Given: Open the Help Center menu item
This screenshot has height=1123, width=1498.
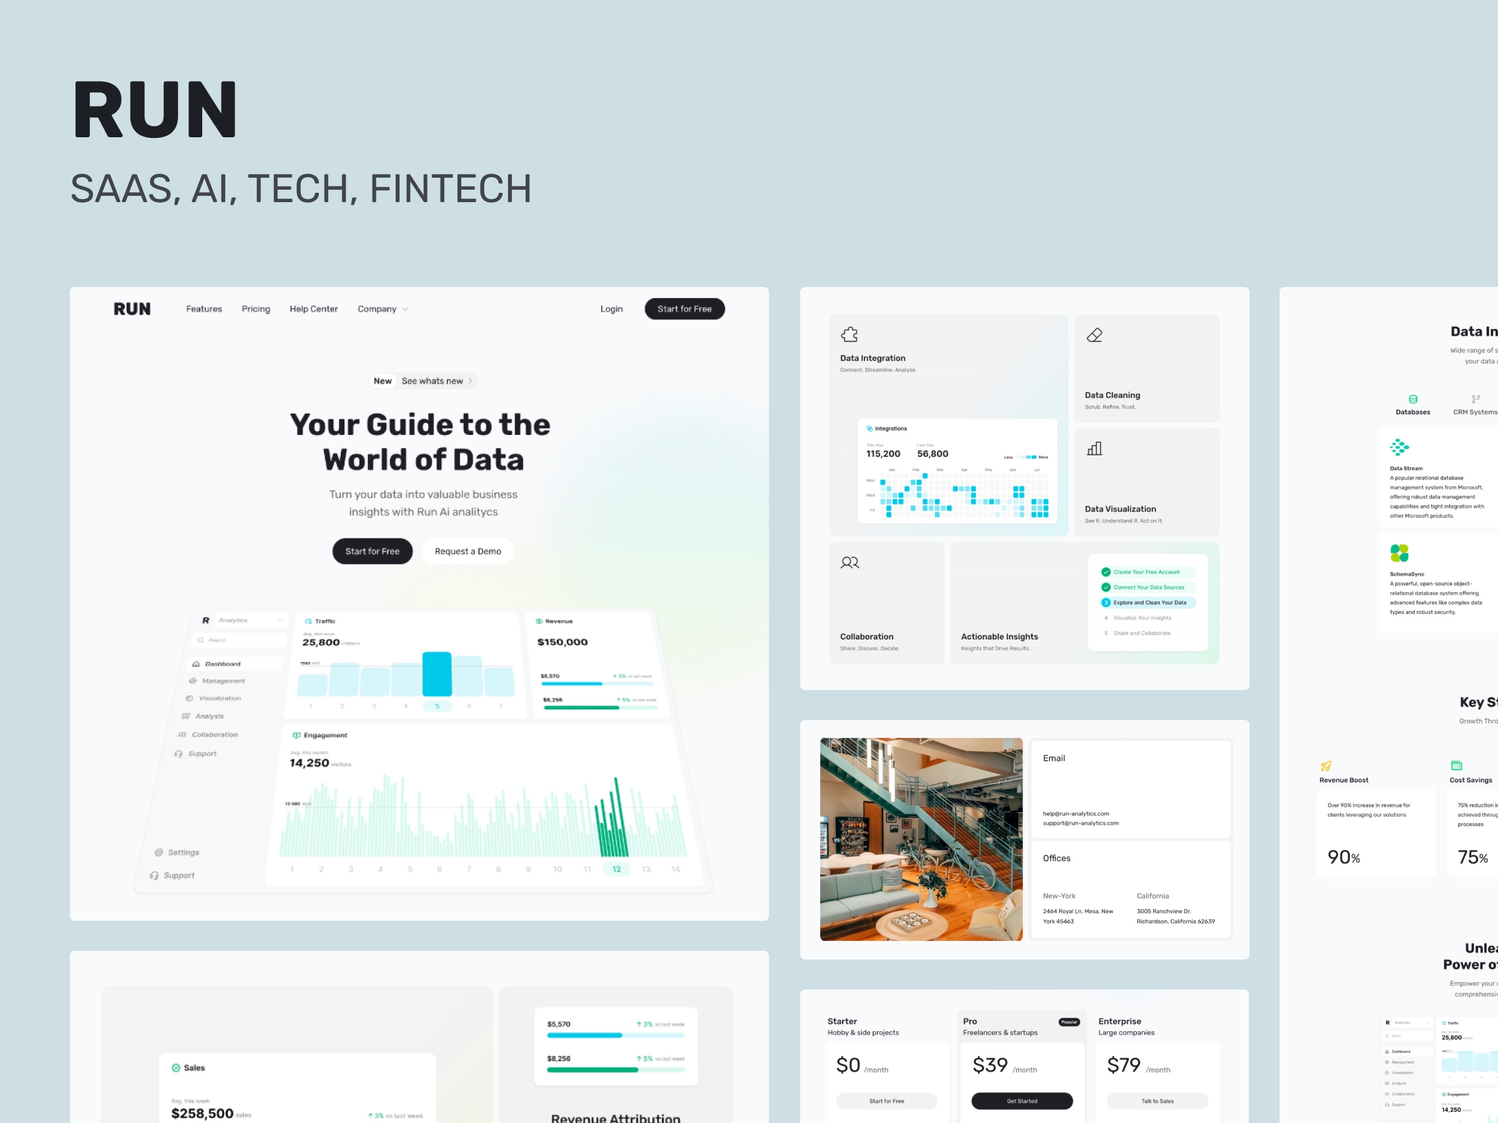Looking at the screenshot, I should [313, 308].
